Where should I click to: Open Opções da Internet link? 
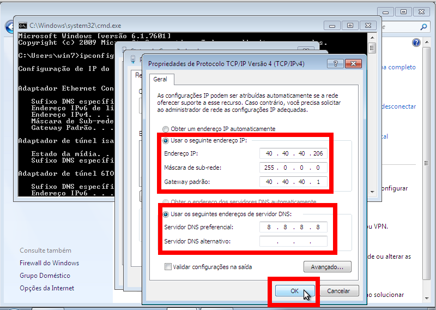[x=47, y=288]
